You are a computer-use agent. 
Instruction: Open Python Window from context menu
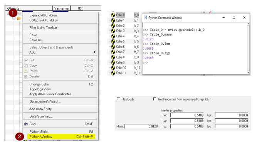pyautogui.click(x=61, y=136)
